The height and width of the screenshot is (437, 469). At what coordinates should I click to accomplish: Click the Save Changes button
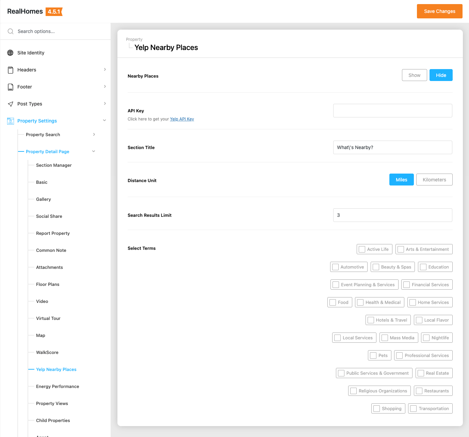pos(439,11)
